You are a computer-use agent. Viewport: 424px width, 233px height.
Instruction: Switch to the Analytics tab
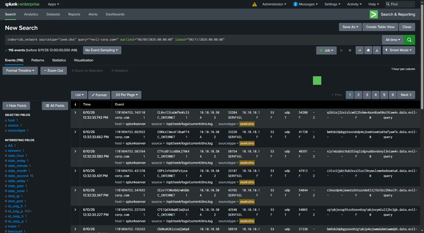(x=31, y=14)
